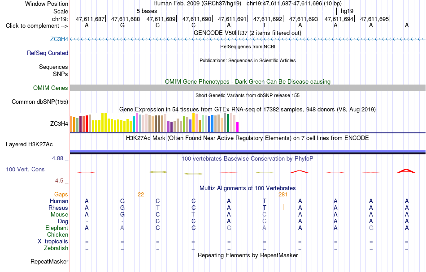Click the RefSeq Curated gene line

click(248, 53)
